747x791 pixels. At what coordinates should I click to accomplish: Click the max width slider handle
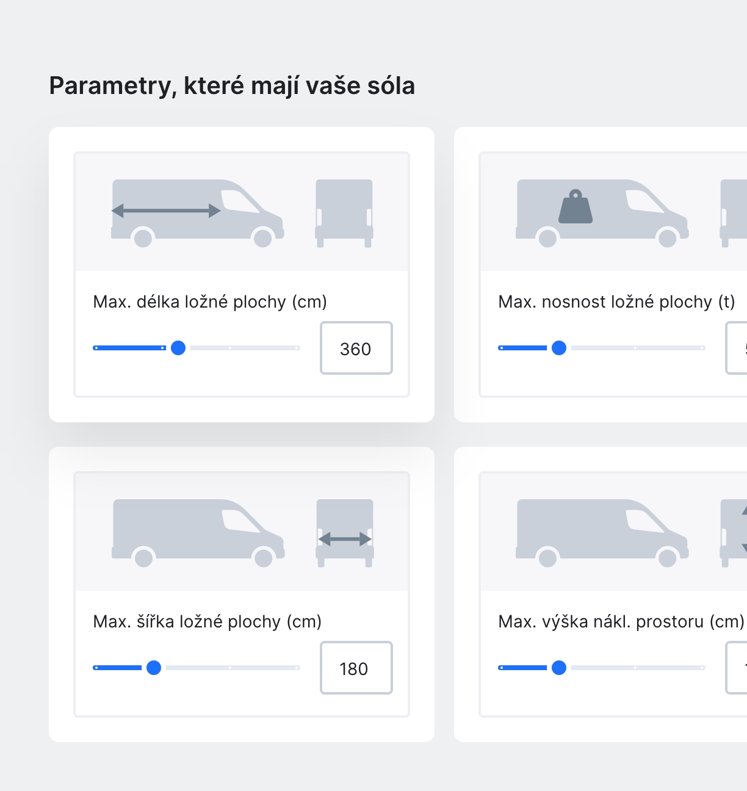pyautogui.click(x=154, y=668)
